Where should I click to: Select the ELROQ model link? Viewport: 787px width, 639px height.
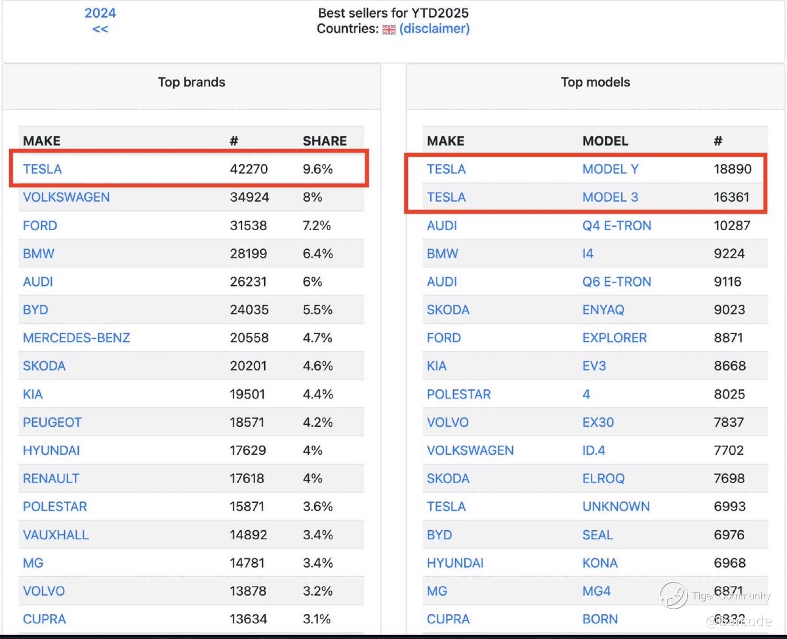603,478
